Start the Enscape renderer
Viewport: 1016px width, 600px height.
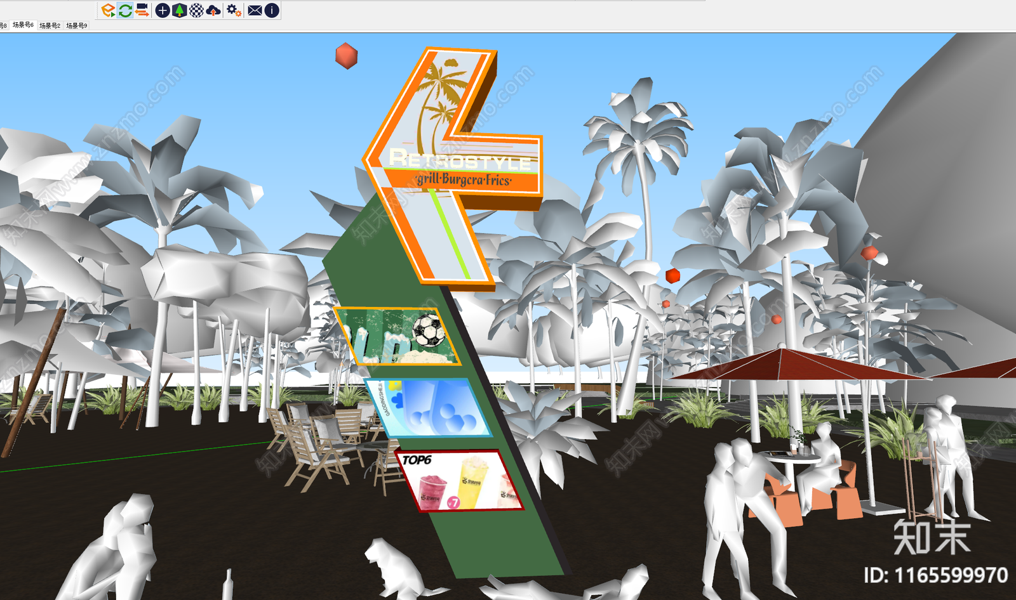point(109,10)
